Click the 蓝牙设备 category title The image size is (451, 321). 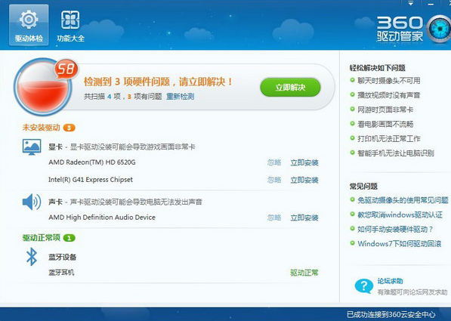[62, 257]
